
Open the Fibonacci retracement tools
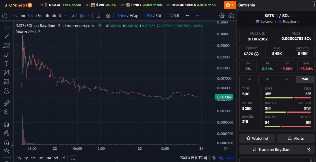tap(6, 45)
